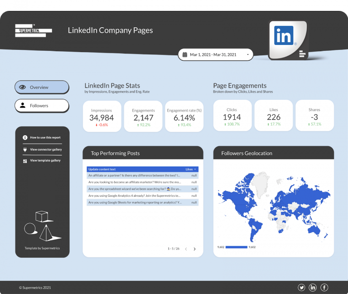Image resolution: width=348 pixels, height=294 pixels.
Task: Open the Twitter icon in footer
Action: [301, 288]
